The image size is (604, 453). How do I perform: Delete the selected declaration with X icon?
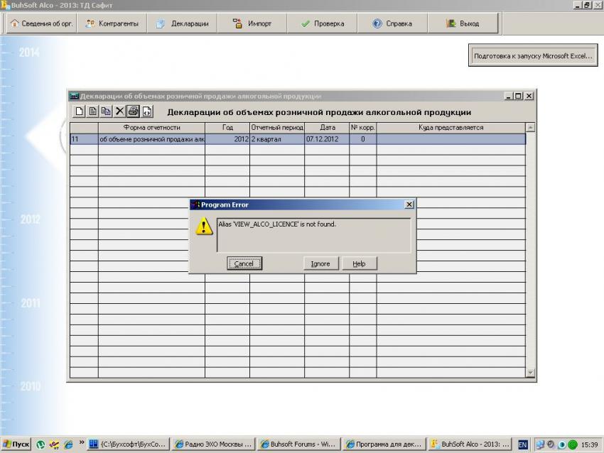point(119,111)
